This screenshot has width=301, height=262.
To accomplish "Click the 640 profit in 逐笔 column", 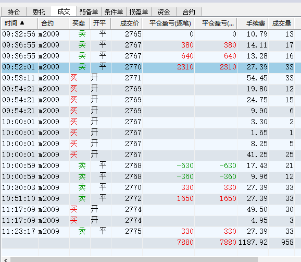I will point(187,56).
